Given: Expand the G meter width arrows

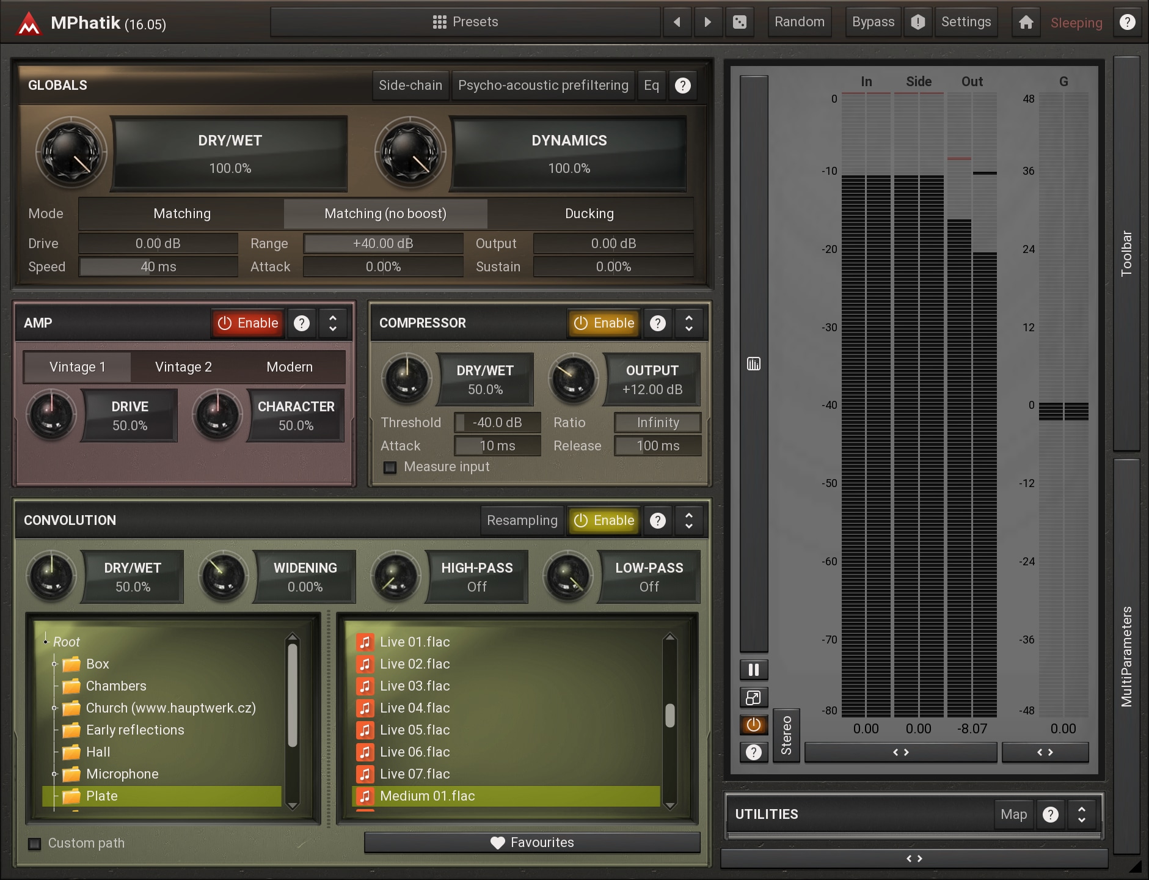Looking at the screenshot, I should pyautogui.click(x=1045, y=752).
